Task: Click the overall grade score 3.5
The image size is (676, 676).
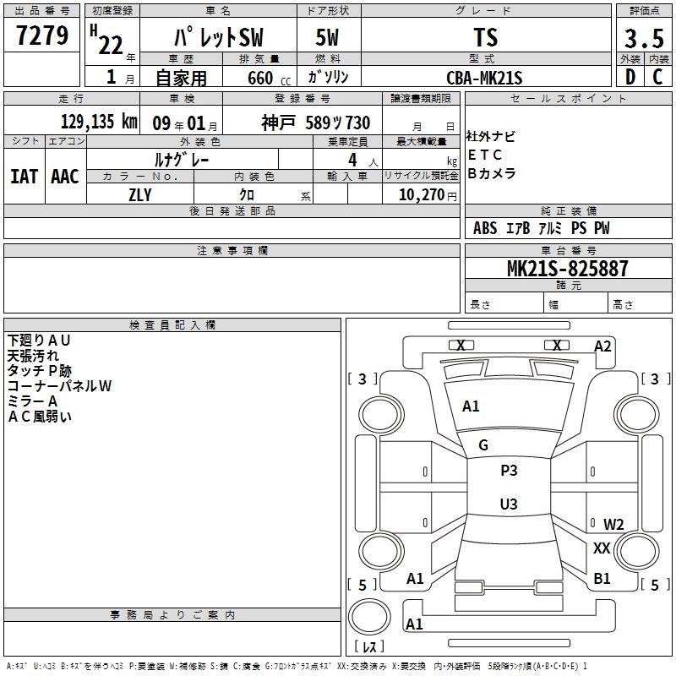Action: point(643,40)
